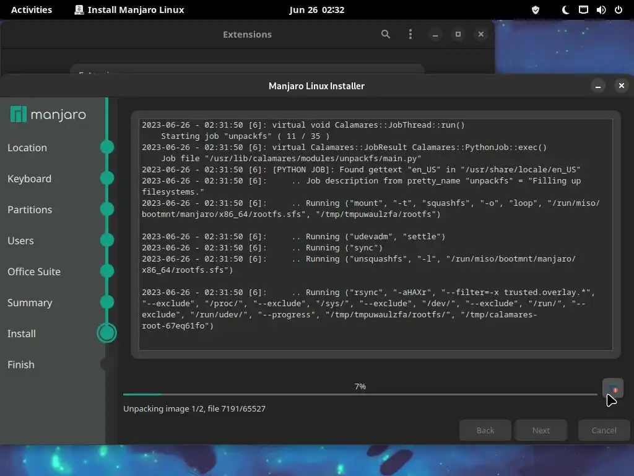634x476 pixels.
Task: Click the Install Manjaro Linux app menu
Action: 129,10
